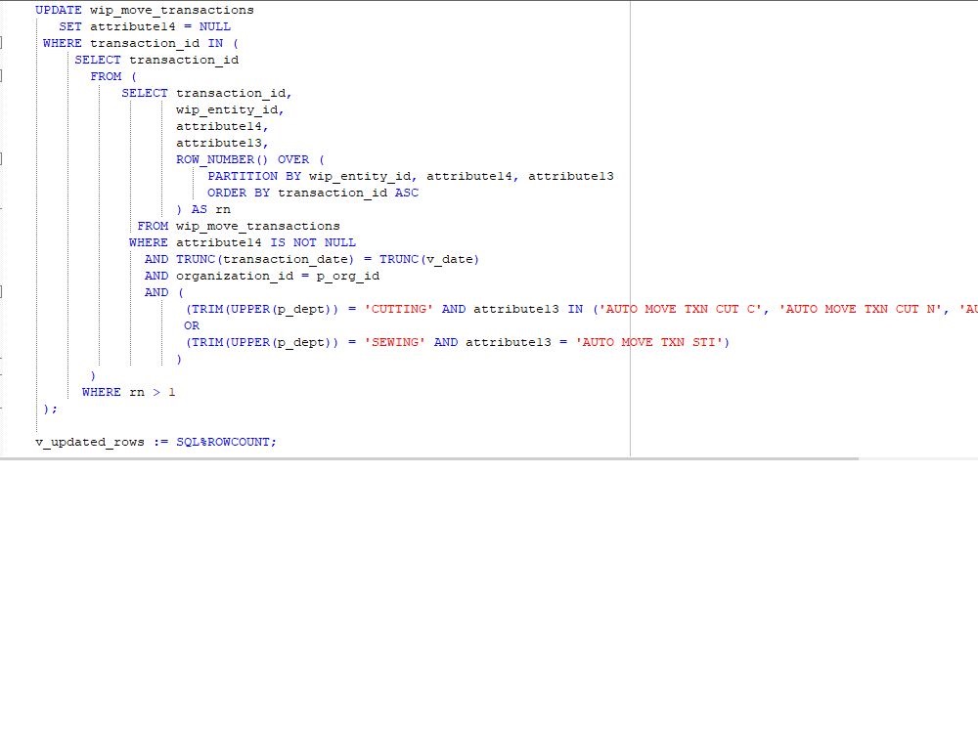The height and width of the screenshot is (733, 978).
Task: Click the FROM keyword before the open parenthesis
Action: coord(106,76)
